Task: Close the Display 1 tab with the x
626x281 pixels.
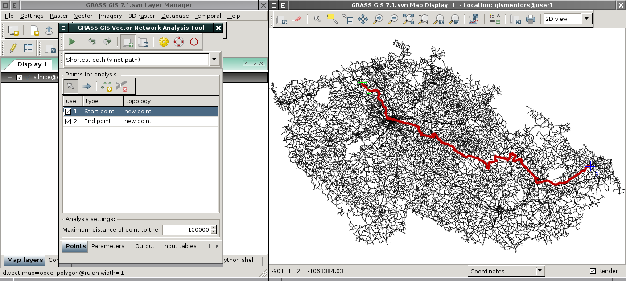Action: pyautogui.click(x=262, y=64)
